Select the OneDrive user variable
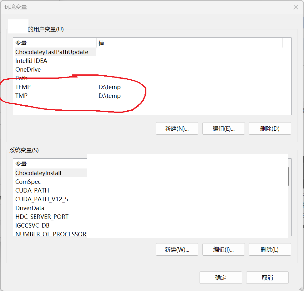This screenshot has width=304, height=291. coord(28,70)
